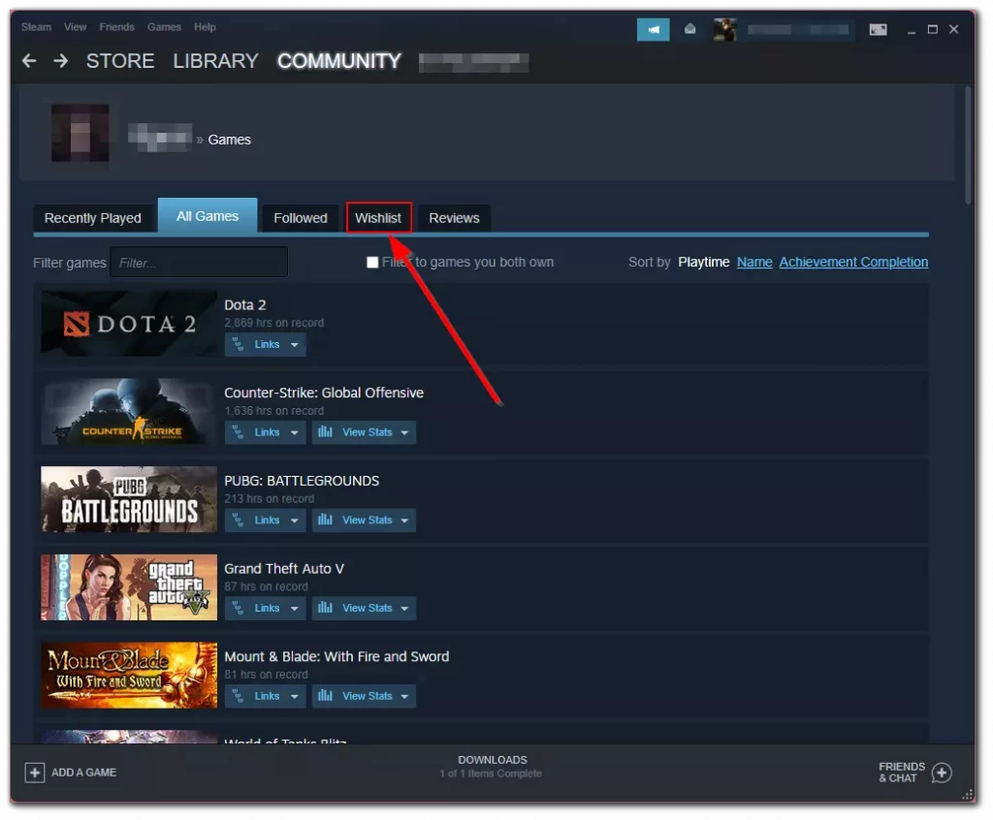Click the plus icon for Add a Game

pyautogui.click(x=34, y=772)
